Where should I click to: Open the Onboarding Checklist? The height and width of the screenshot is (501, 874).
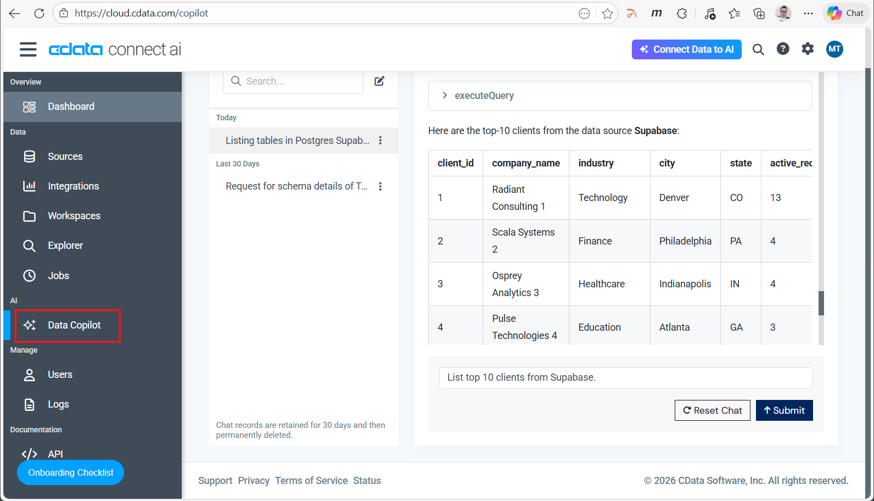pos(71,472)
